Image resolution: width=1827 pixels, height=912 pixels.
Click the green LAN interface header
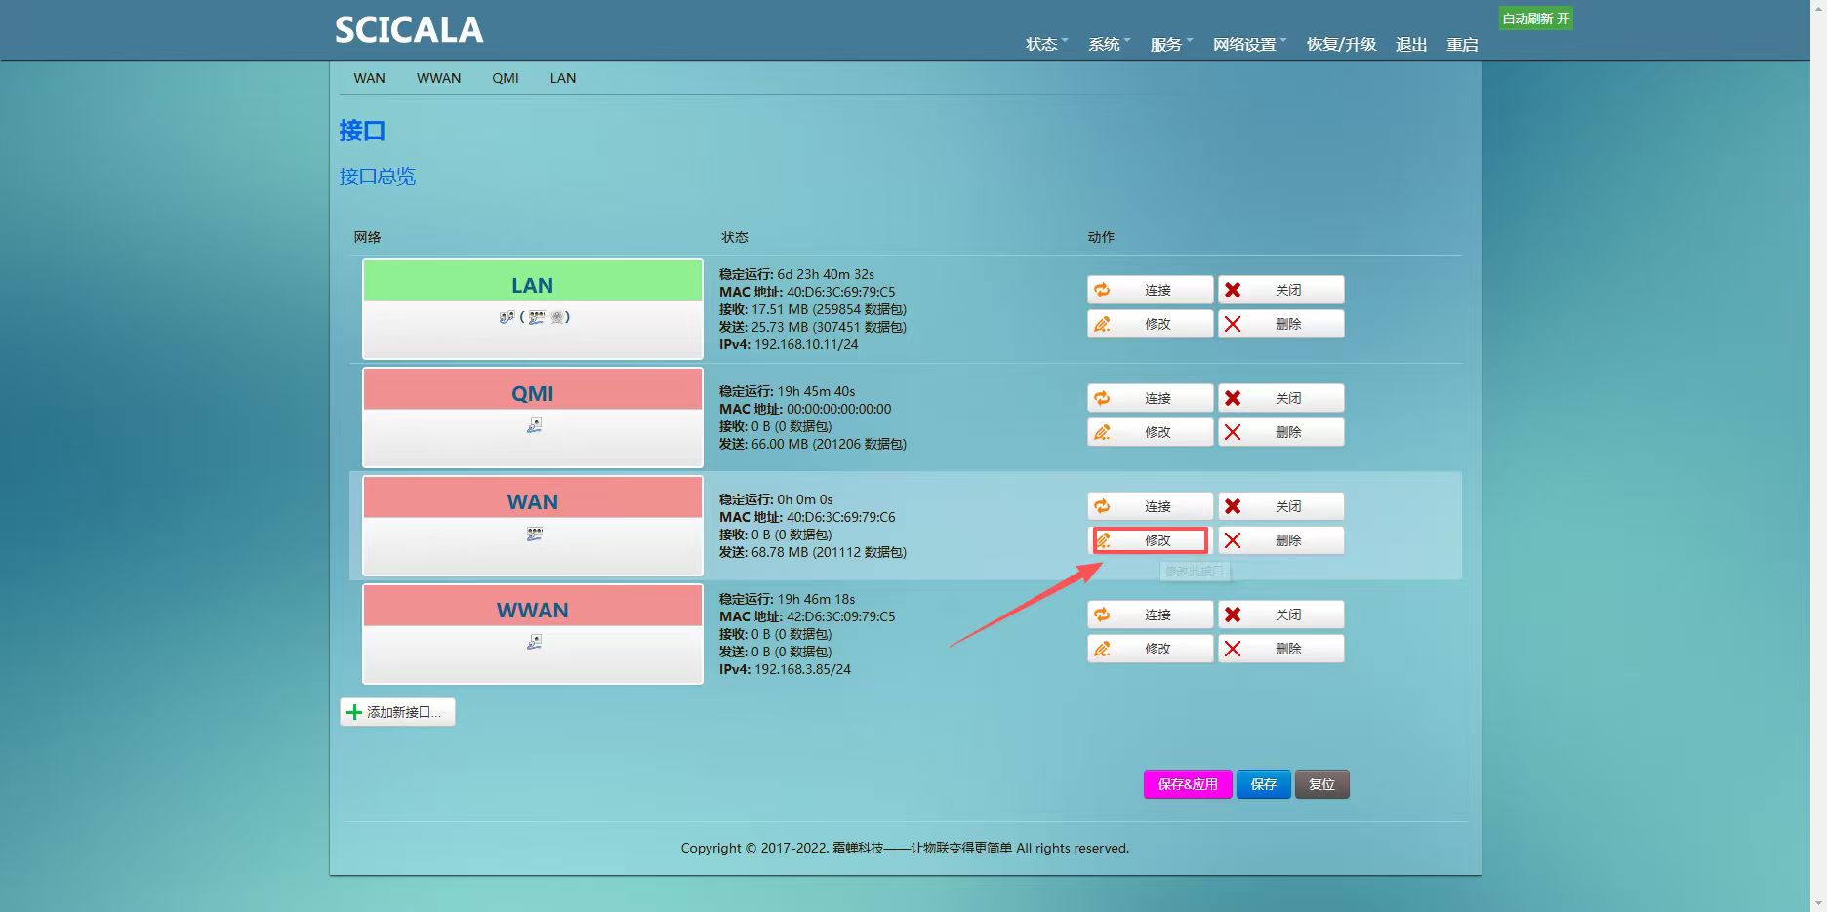coord(532,285)
